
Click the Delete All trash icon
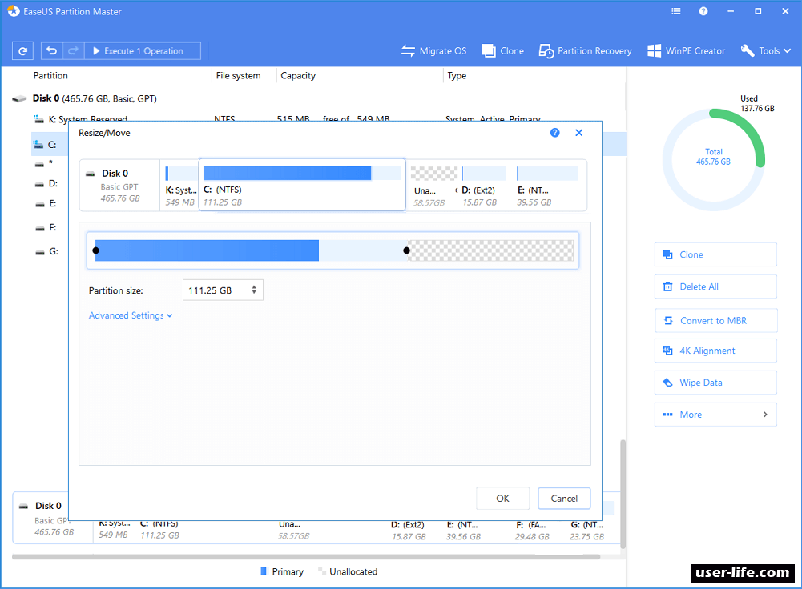(x=667, y=286)
